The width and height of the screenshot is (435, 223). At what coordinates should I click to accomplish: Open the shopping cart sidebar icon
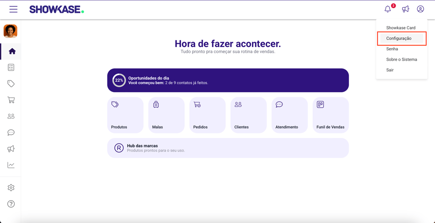(x=11, y=100)
